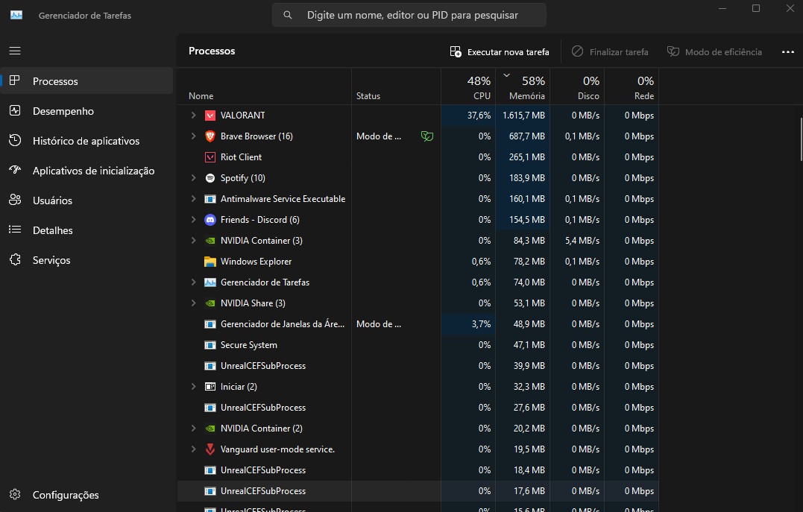The height and width of the screenshot is (512, 803).
Task: Click the Spotify process icon
Action: [210, 178]
